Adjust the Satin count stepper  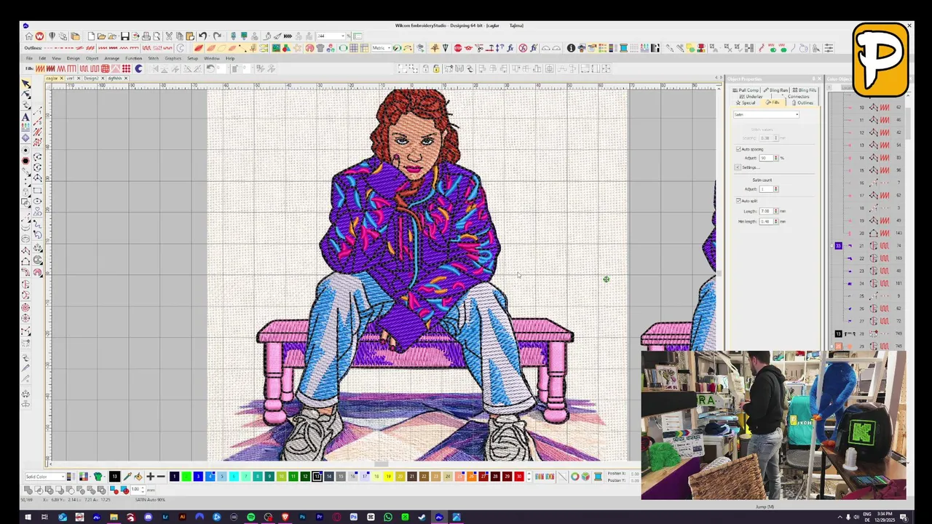(776, 189)
